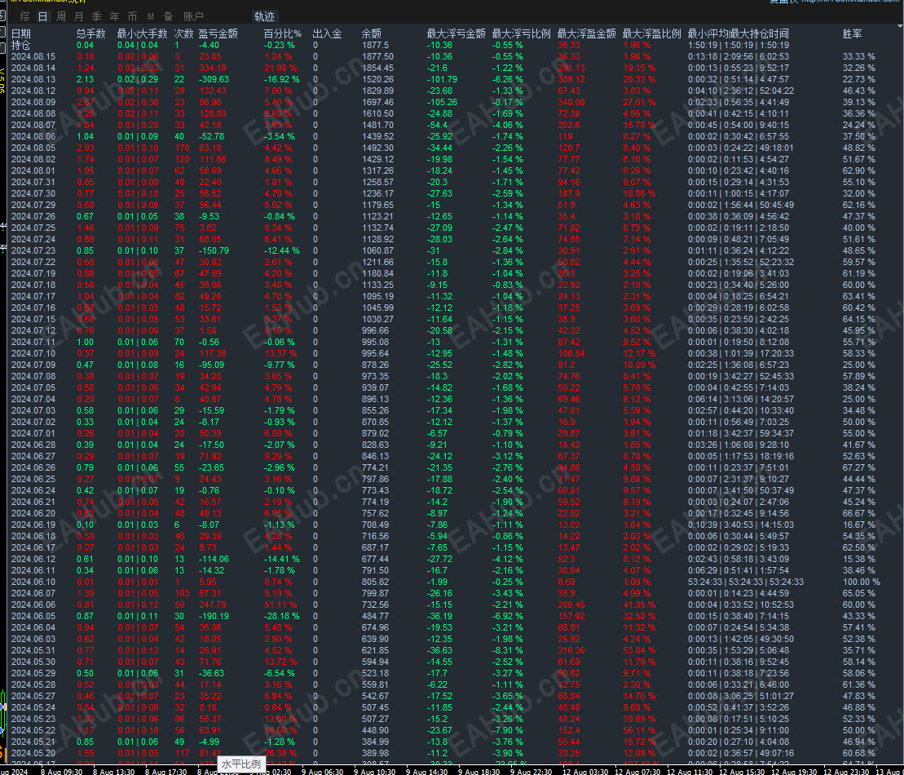Select the M tab
Viewport: 904px width, 775px height.
click(151, 16)
